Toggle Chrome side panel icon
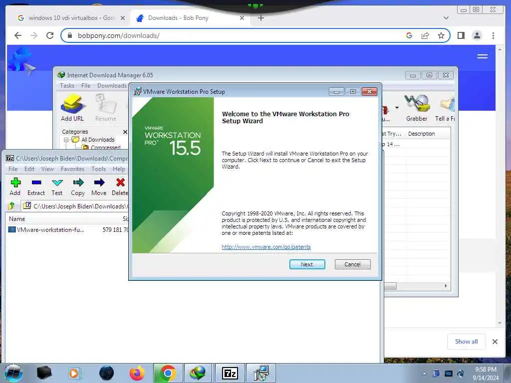 (461, 35)
